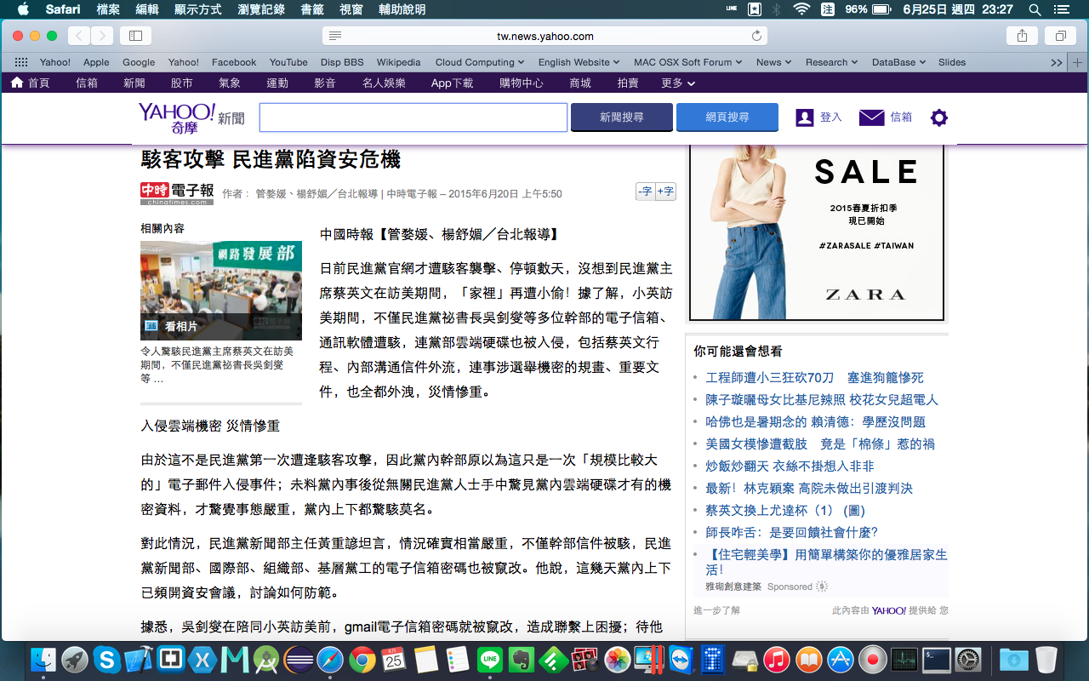This screenshot has width=1089, height=681.
Task: Expand Research bookmarks folder
Action: [x=831, y=62]
